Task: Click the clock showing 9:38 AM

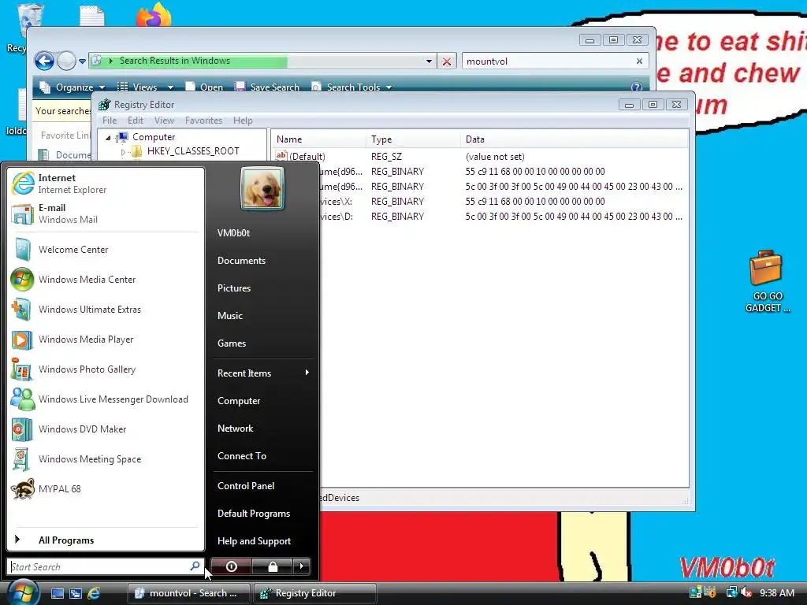Action: point(776,593)
